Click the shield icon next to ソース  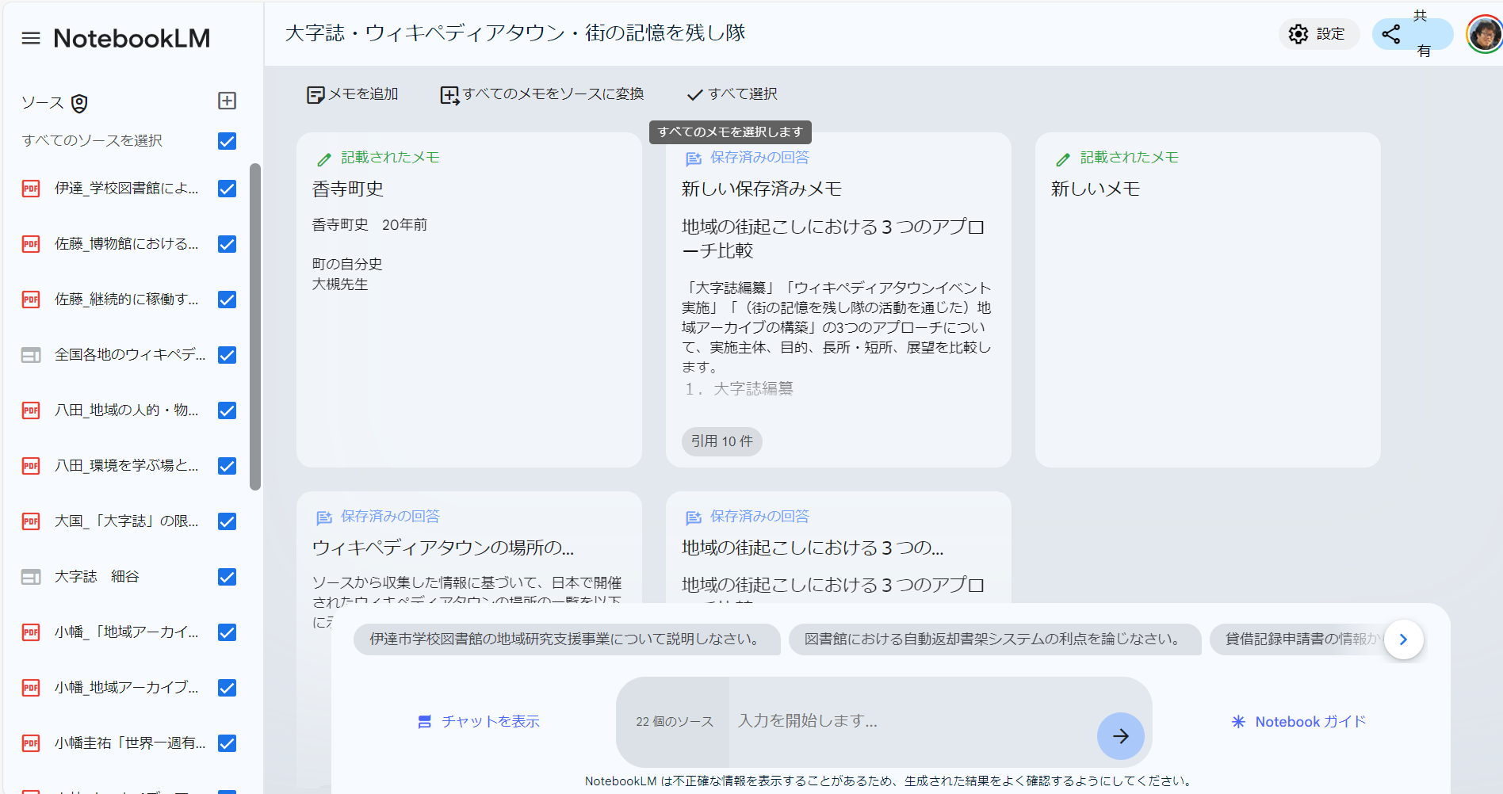[79, 103]
